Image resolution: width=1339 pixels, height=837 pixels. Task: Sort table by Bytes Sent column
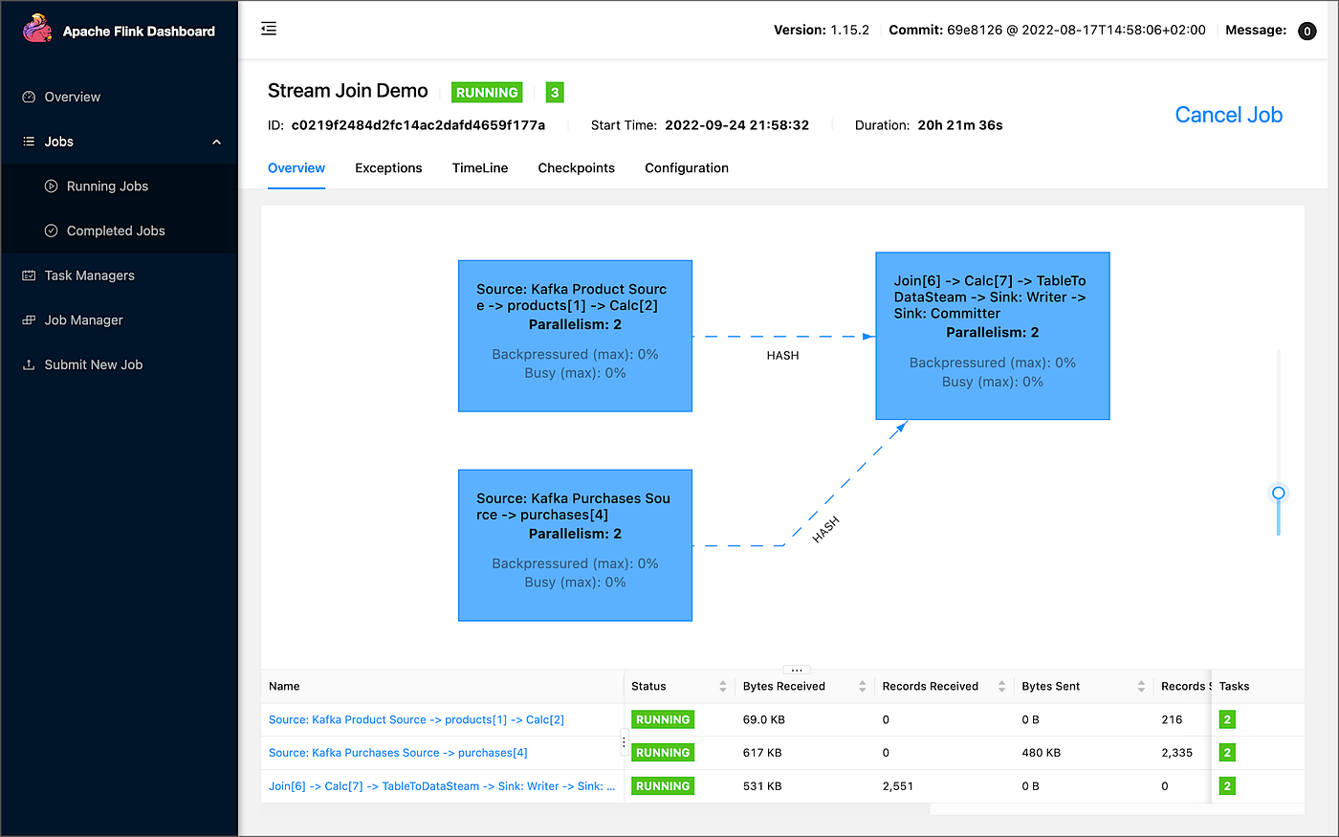[1141, 686]
